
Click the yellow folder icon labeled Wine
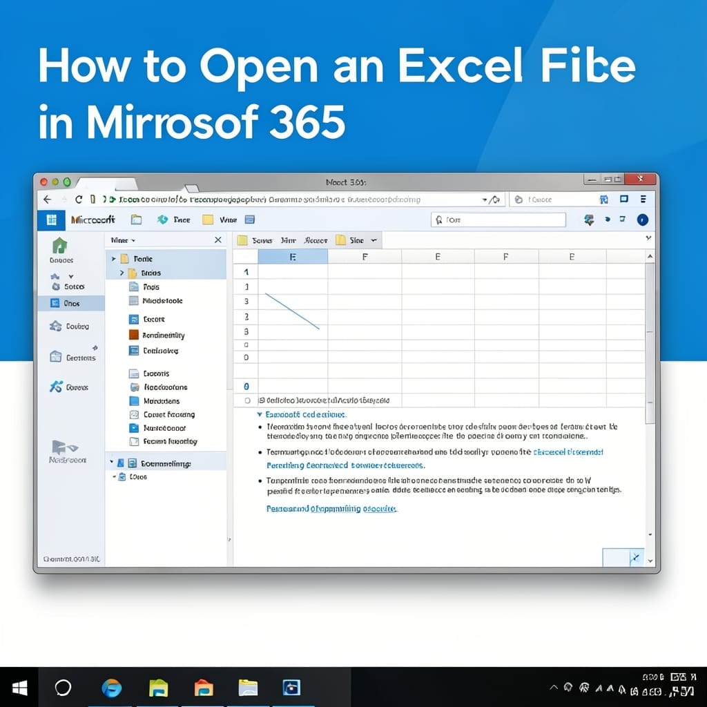208,220
